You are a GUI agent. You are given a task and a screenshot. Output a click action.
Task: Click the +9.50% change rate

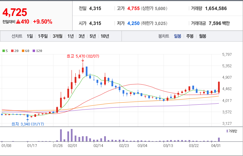click(x=43, y=21)
